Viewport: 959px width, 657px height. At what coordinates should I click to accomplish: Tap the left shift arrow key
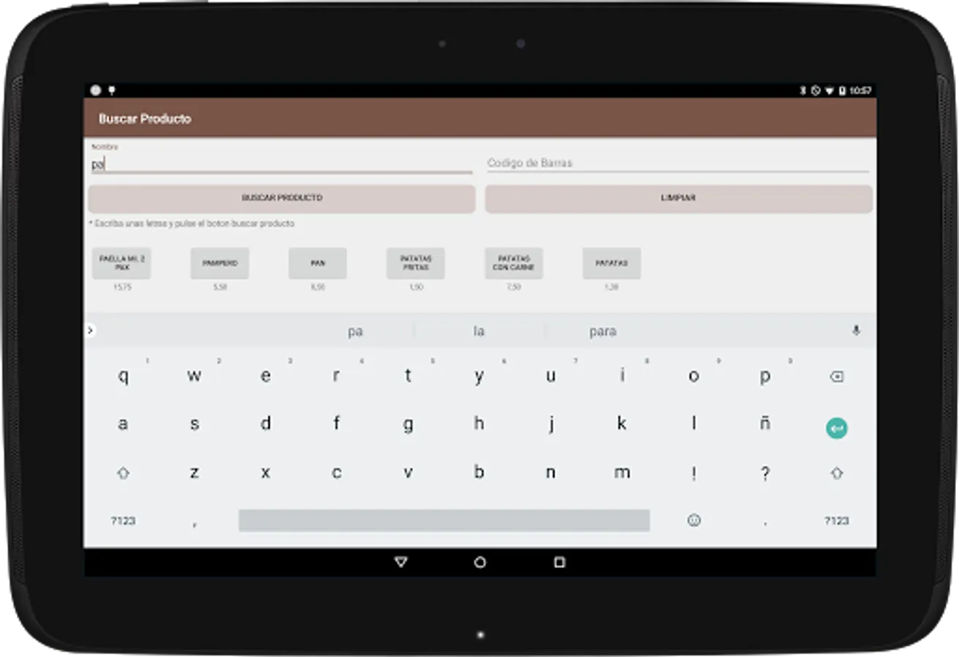click(123, 473)
